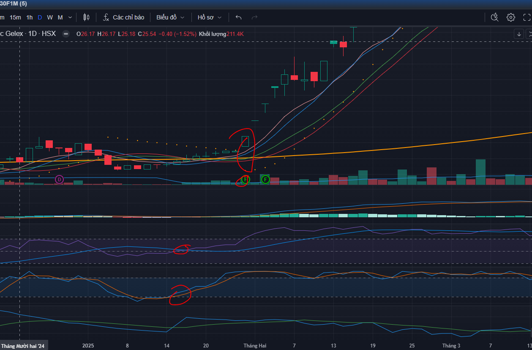Click the Tháng Mười hai '24 date label
The height and width of the screenshot is (350, 532).
[23, 346]
